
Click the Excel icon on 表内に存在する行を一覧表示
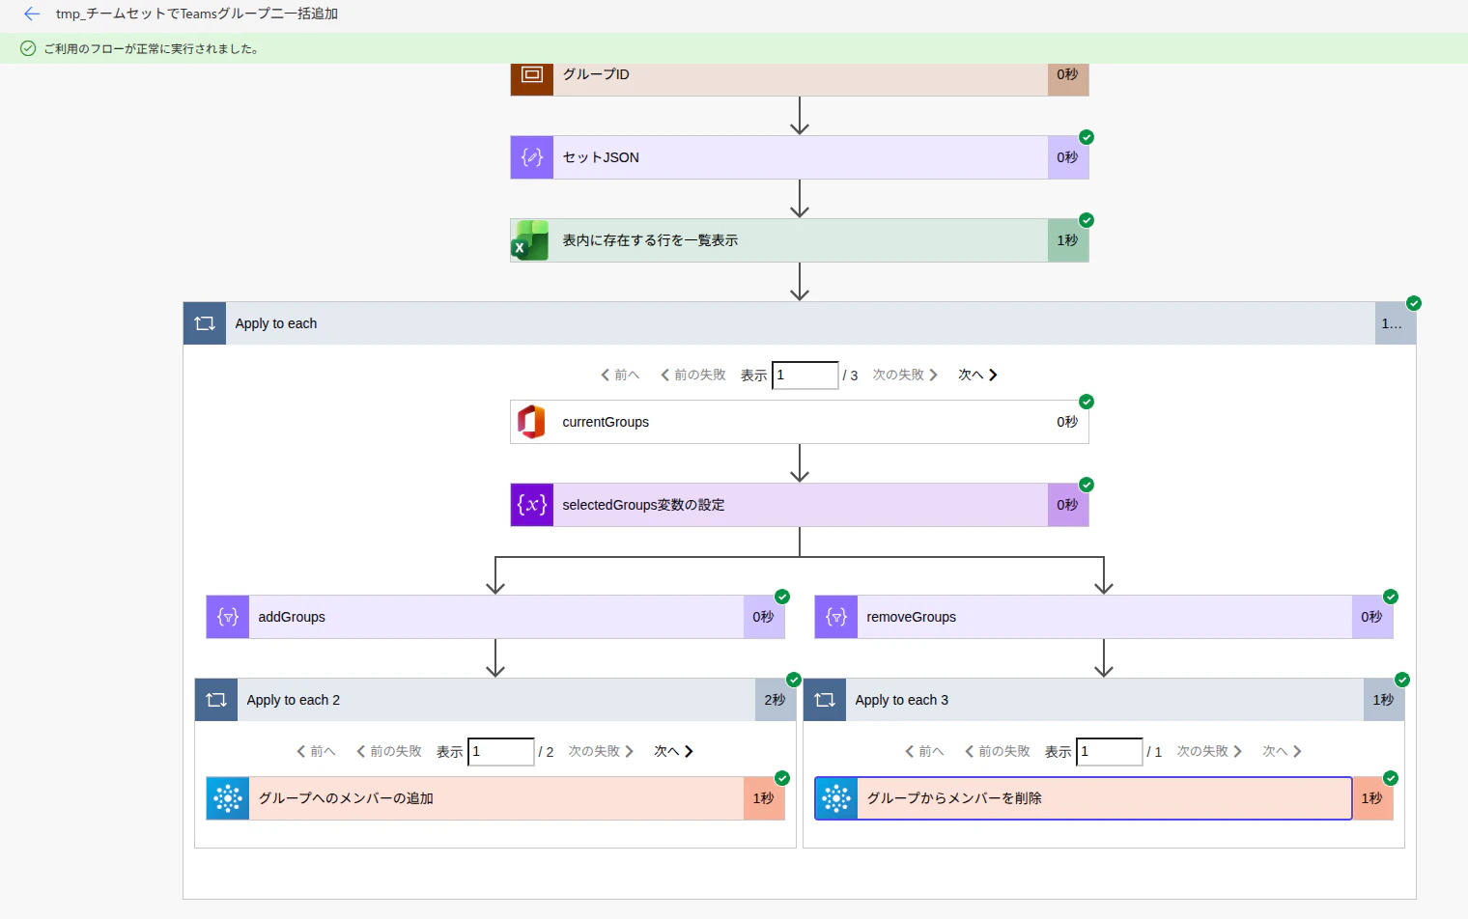click(531, 240)
